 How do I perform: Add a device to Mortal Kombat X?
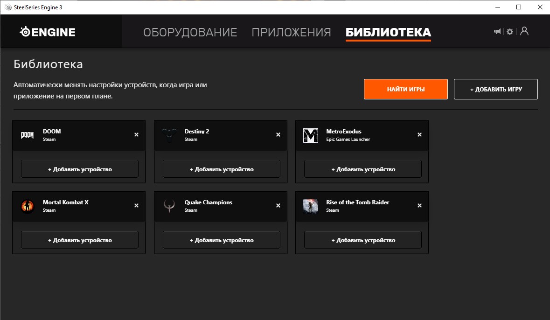pos(80,240)
